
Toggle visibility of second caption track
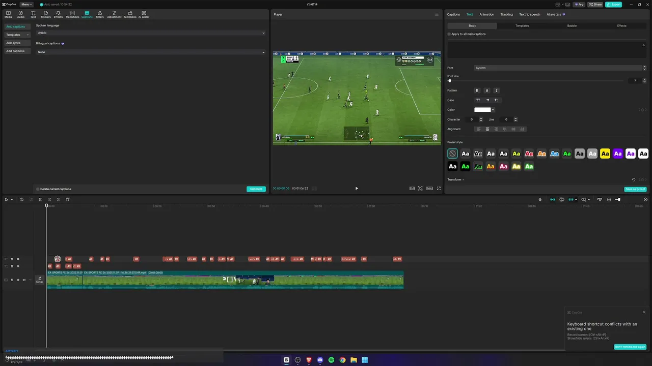(x=18, y=266)
